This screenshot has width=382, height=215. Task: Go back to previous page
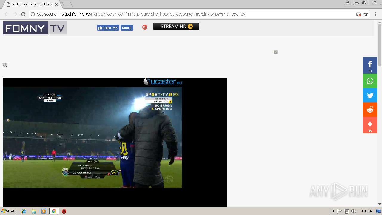[7, 14]
